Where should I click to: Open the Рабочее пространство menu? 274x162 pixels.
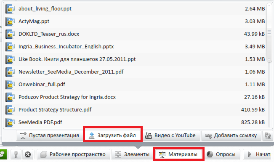pos(73,154)
